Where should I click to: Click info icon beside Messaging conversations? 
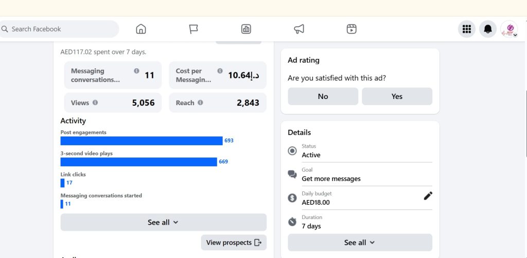click(x=136, y=71)
